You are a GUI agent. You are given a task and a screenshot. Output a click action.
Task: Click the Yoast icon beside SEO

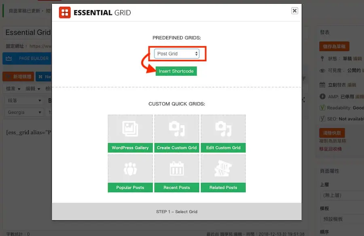click(322, 119)
